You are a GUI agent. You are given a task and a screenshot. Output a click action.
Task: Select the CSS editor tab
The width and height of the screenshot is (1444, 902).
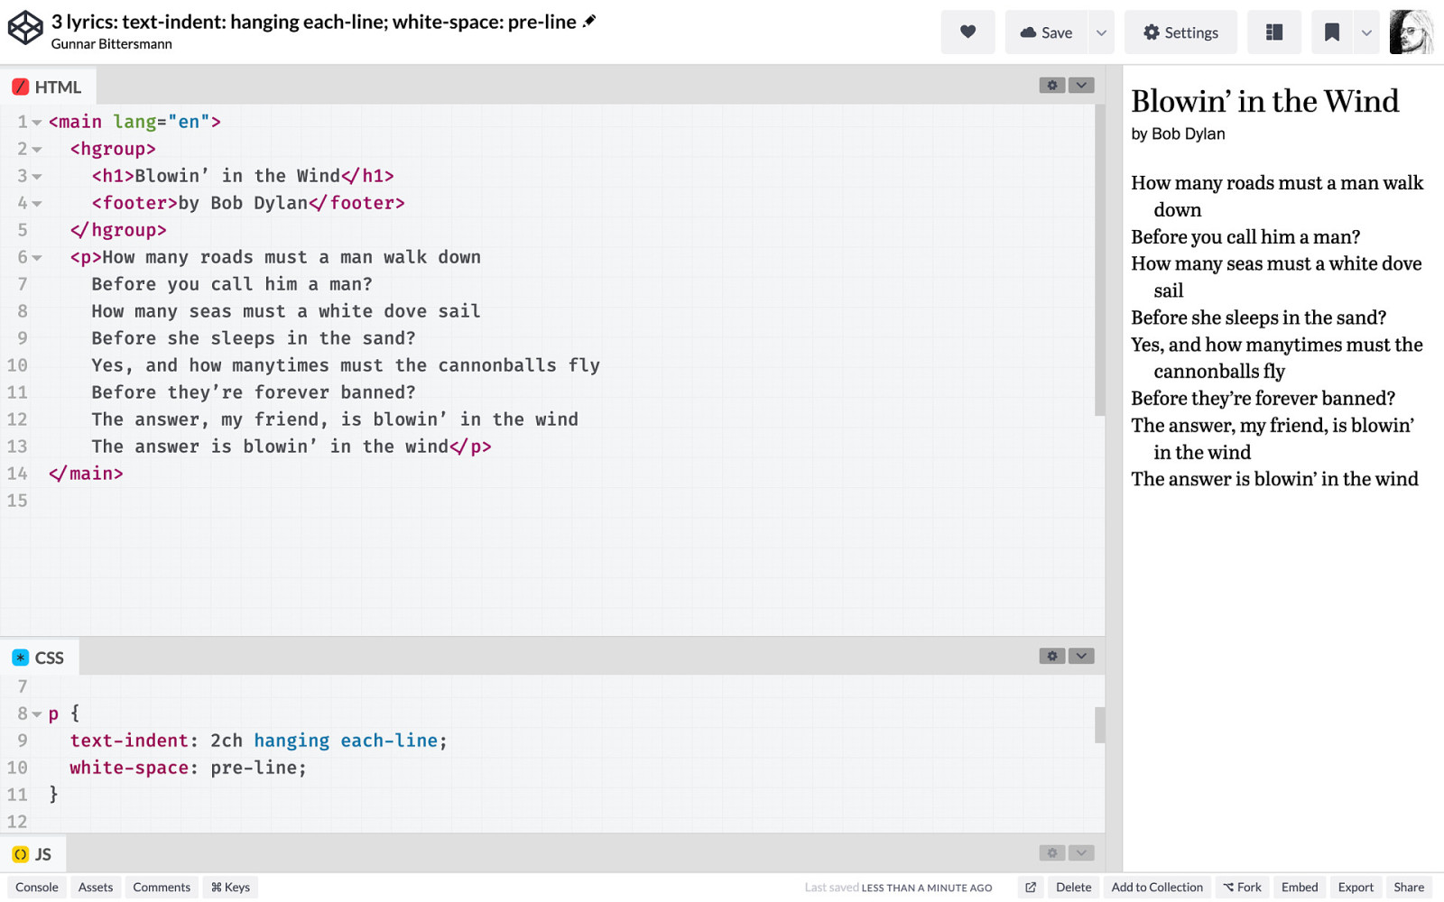(39, 658)
